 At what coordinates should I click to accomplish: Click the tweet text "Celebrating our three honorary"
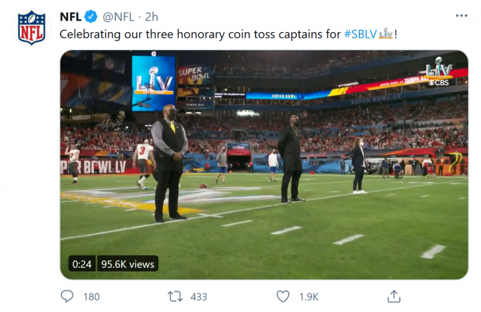137,33
